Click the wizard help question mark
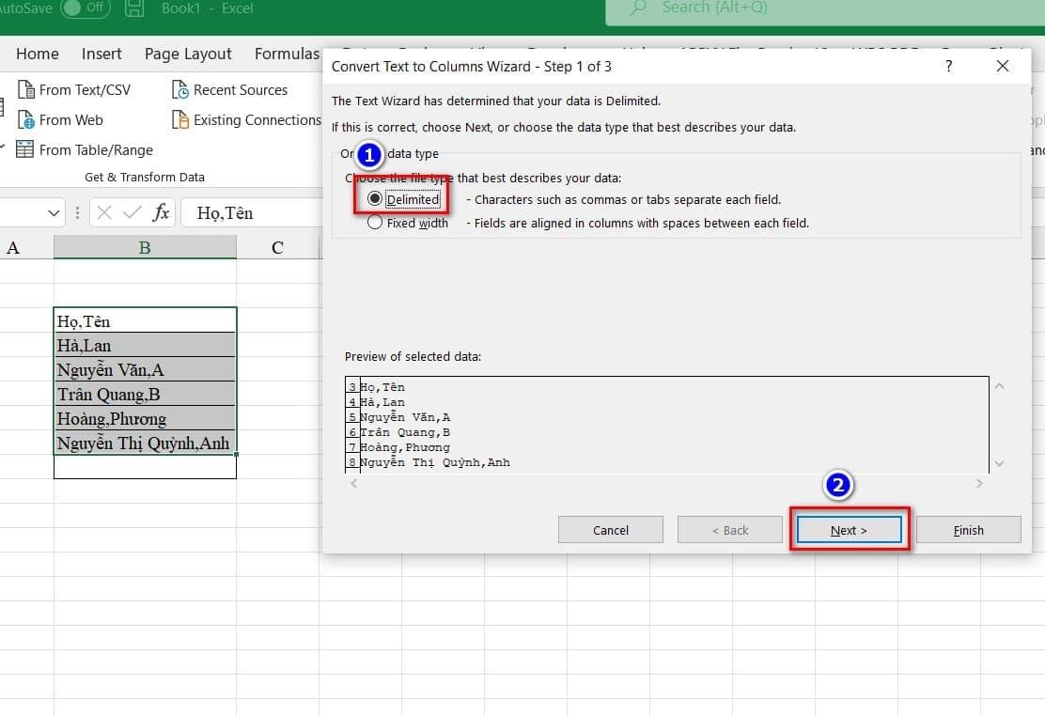 coord(948,67)
